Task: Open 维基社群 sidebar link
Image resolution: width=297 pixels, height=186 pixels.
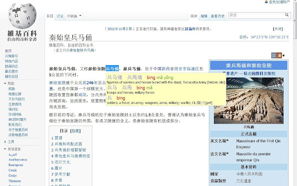Action: (15, 94)
